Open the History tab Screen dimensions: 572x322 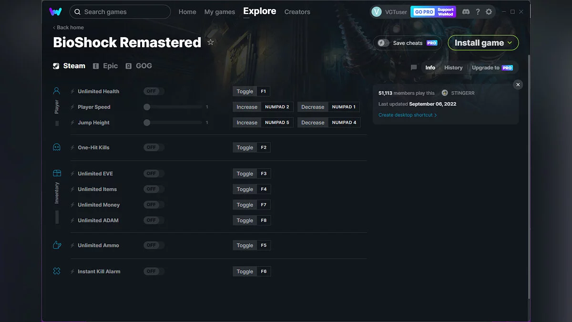pos(453,68)
